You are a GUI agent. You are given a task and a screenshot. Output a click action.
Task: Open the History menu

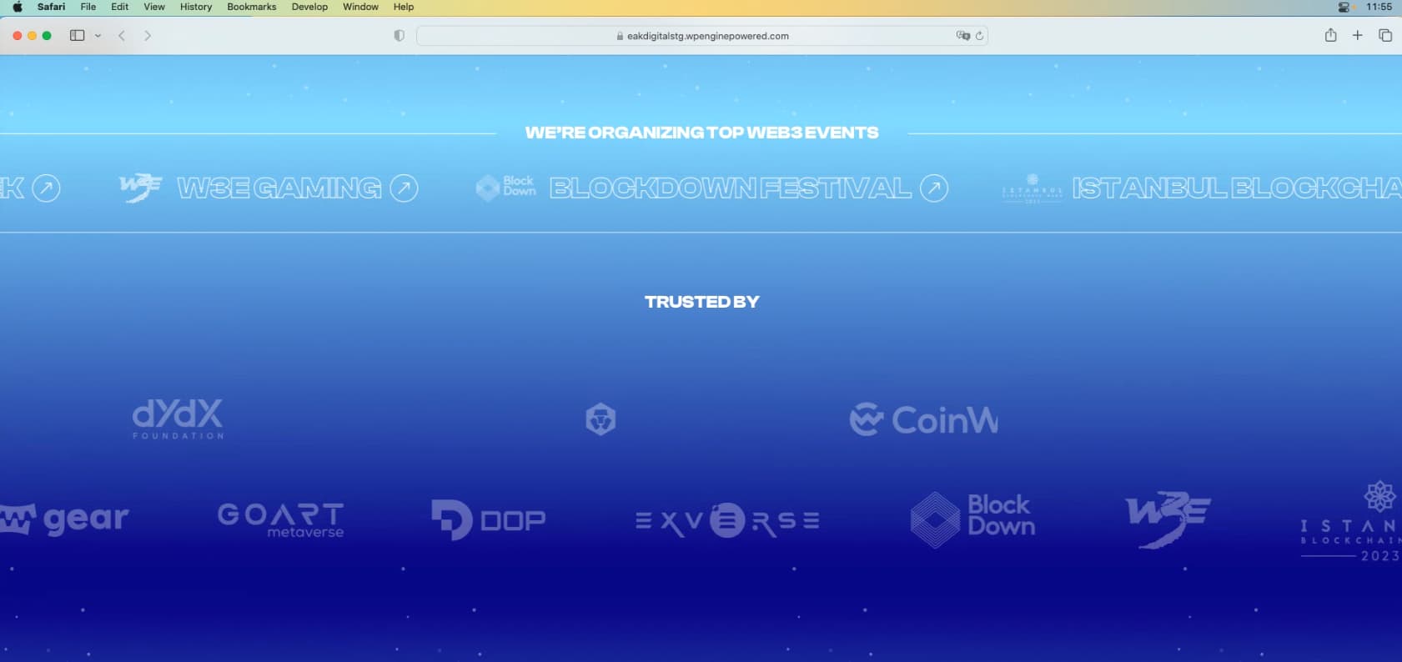click(196, 7)
